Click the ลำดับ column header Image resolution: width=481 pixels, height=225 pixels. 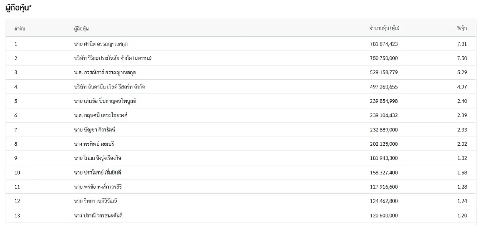(x=20, y=28)
